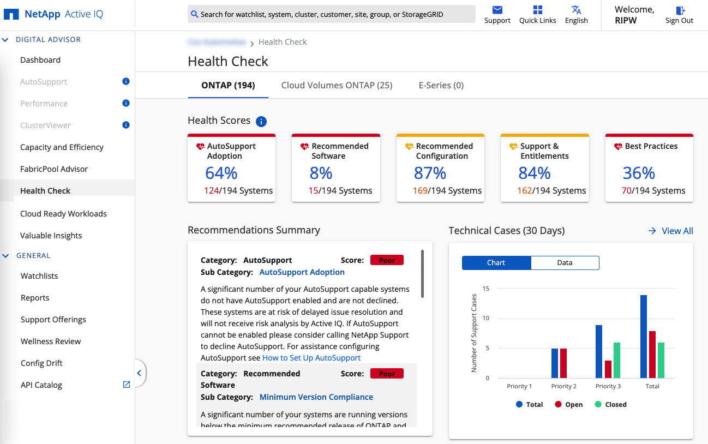
Task: Open How to Set Up AutoSupport link
Action: [x=311, y=358]
